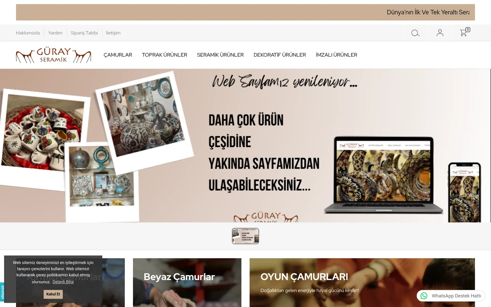Click the main hero banner image
Viewport: 491px width, 307px height.
click(245, 146)
